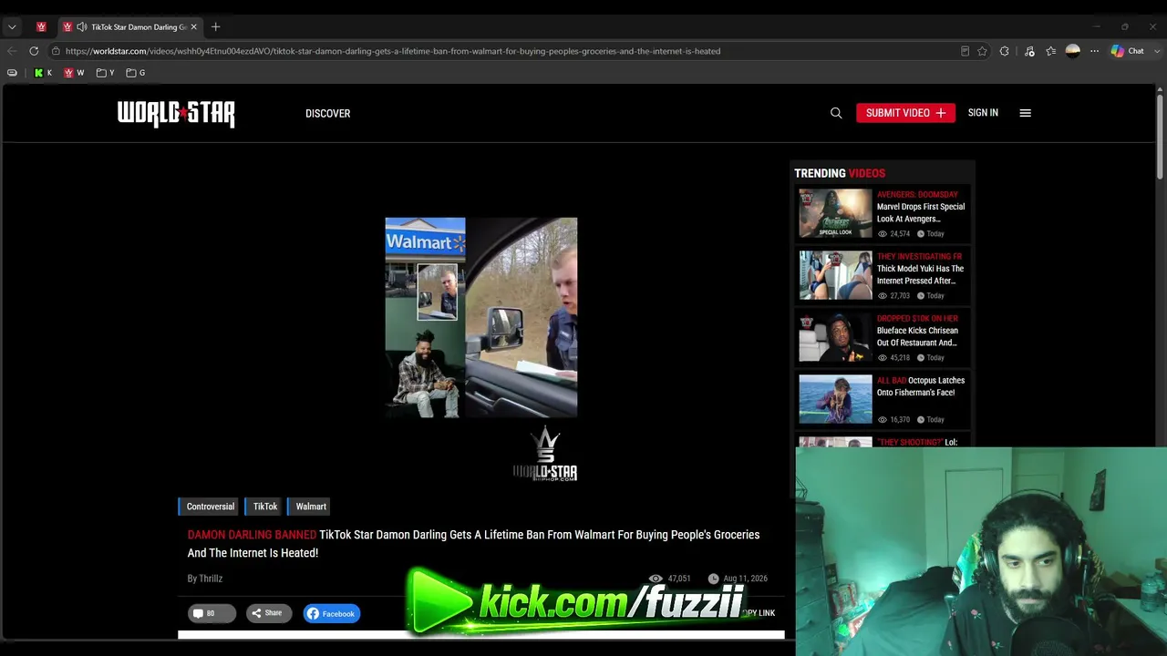Open Thick Model Yuki trending thumbnail
The image size is (1167, 656).
[x=835, y=275]
